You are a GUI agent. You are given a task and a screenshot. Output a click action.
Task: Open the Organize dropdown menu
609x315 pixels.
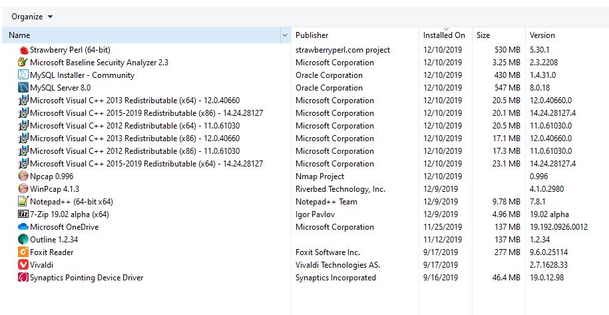[x=32, y=17]
